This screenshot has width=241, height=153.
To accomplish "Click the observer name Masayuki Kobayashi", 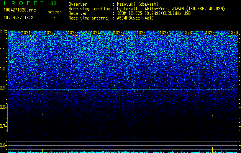I will [x=138, y=4].
